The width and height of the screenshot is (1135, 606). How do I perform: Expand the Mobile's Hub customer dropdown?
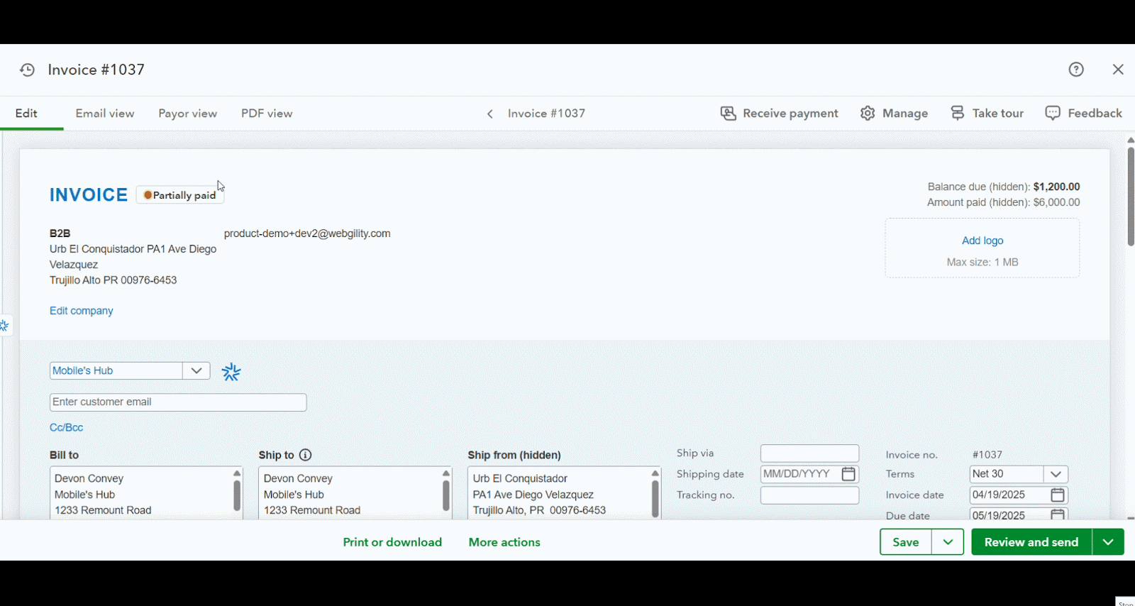pyautogui.click(x=196, y=371)
